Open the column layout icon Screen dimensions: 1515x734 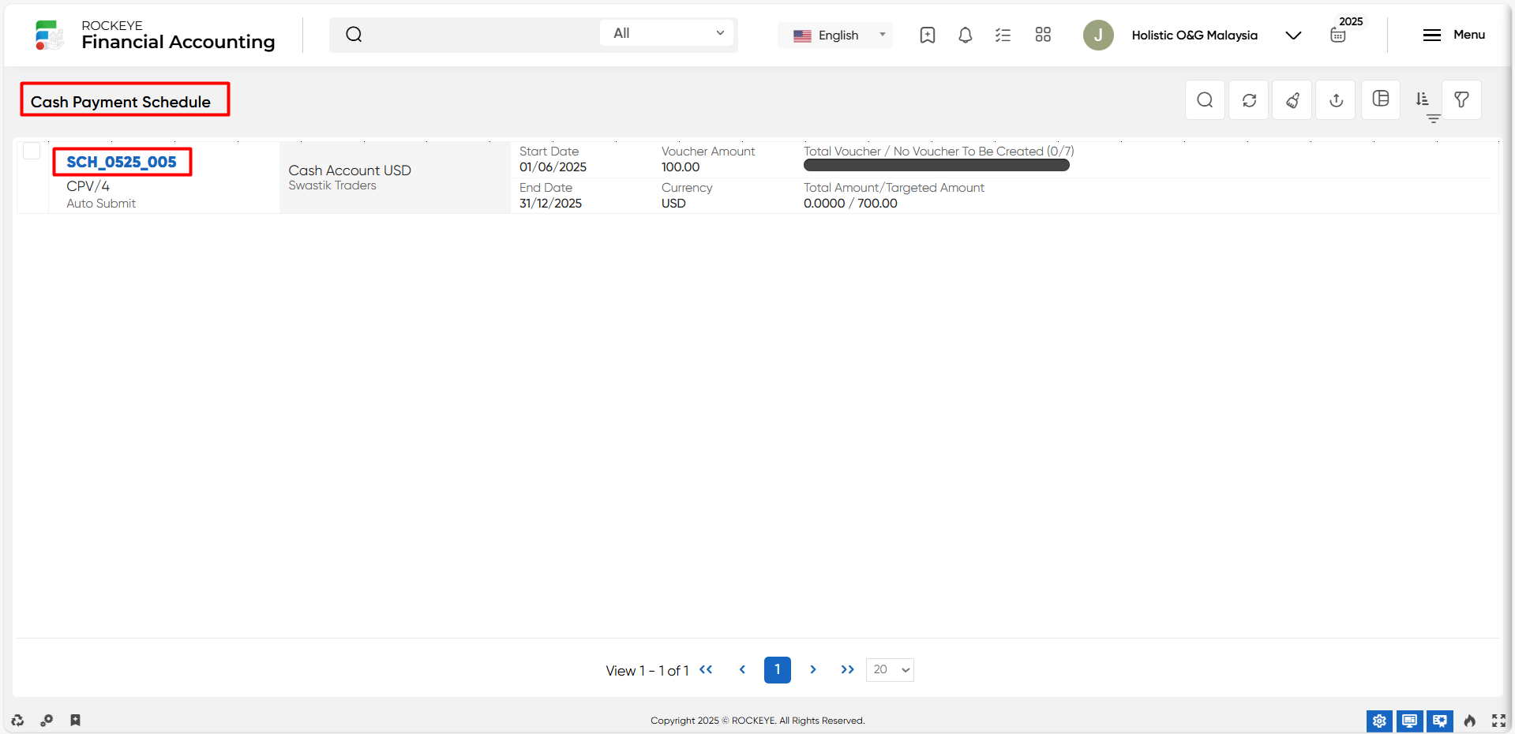[1381, 99]
